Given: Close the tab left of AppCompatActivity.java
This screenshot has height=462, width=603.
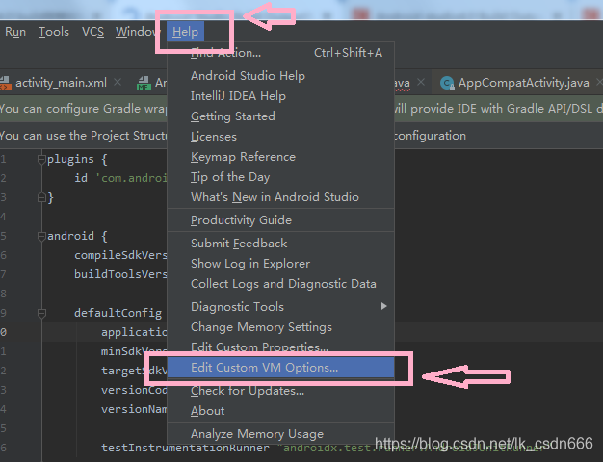Looking at the screenshot, I should coord(421,82).
